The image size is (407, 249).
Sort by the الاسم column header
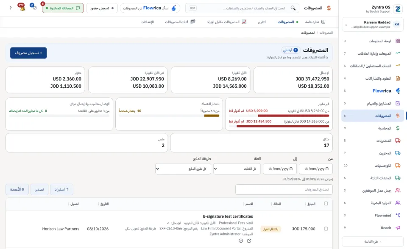click(x=248, y=204)
